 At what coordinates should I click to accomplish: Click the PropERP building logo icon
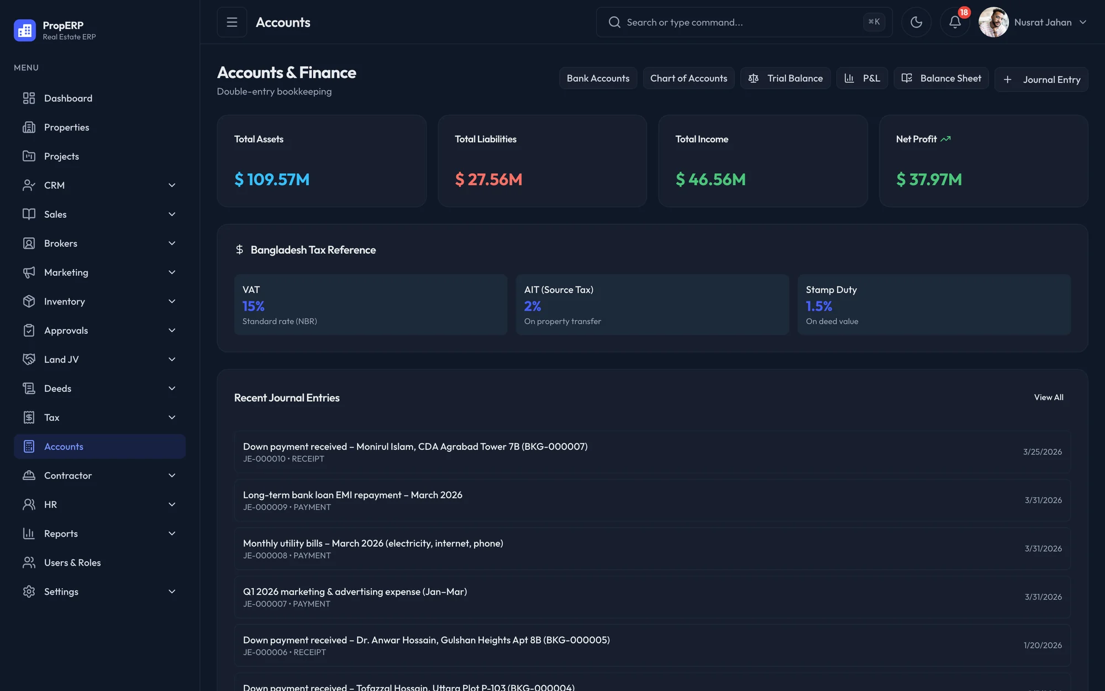click(25, 30)
